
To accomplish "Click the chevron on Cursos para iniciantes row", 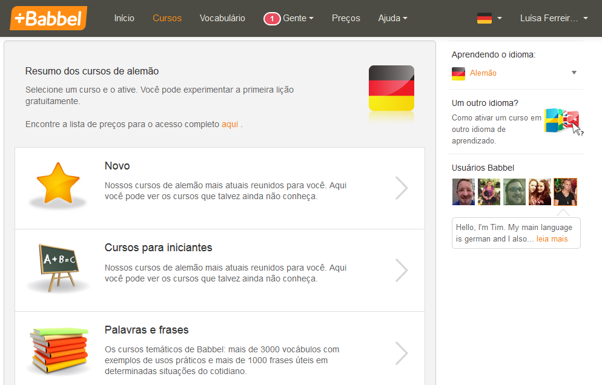I will tap(402, 270).
